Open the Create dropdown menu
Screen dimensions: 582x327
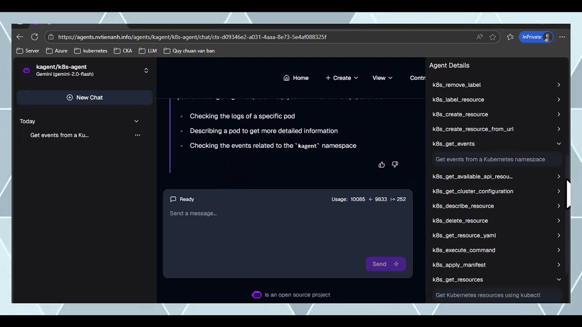[342, 78]
